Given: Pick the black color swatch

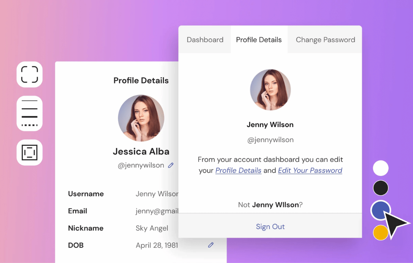Looking at the screenshot, I should (381, 188).
